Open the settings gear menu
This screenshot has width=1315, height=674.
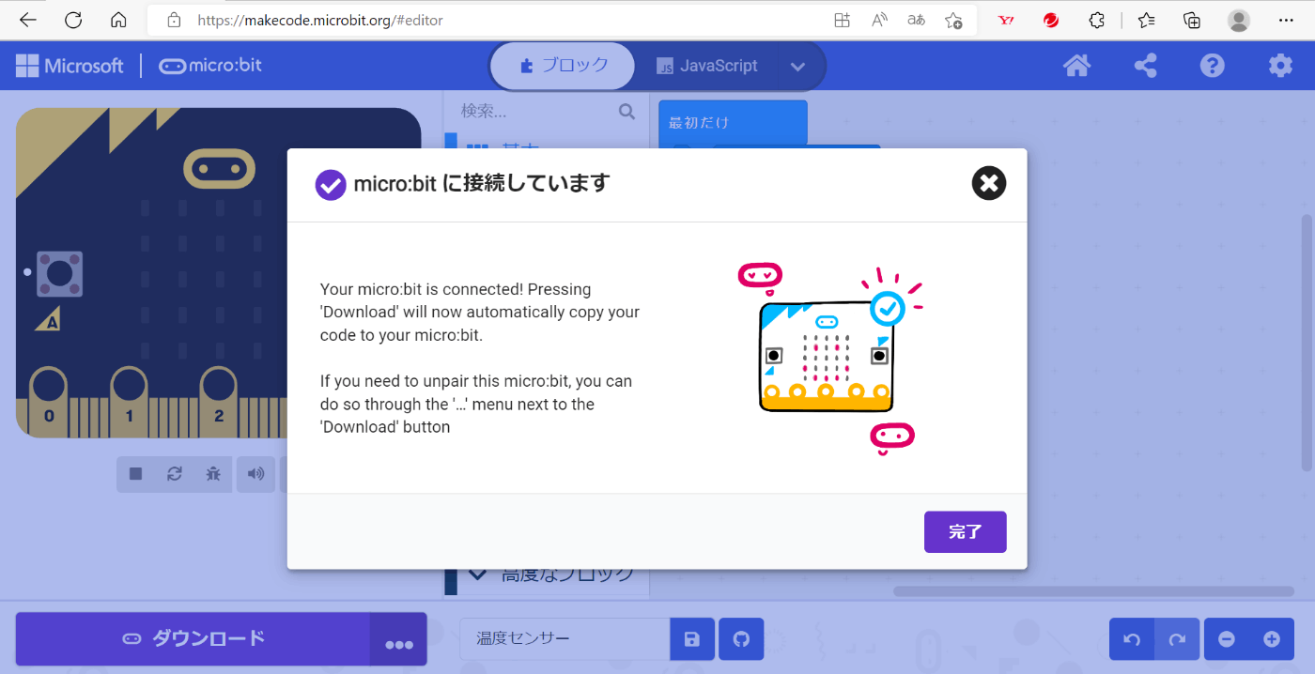click(x=1280, y=66)
